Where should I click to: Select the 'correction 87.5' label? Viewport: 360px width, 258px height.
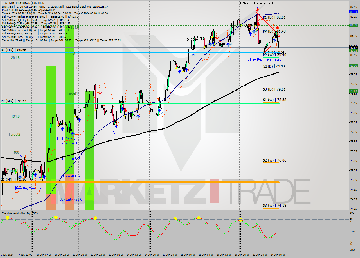71,176
